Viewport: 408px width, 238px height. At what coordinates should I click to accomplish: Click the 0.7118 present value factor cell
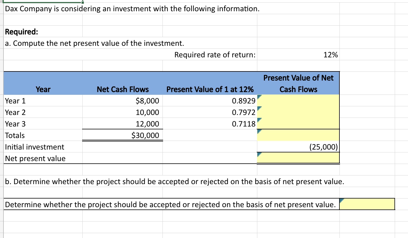(210, 124)
